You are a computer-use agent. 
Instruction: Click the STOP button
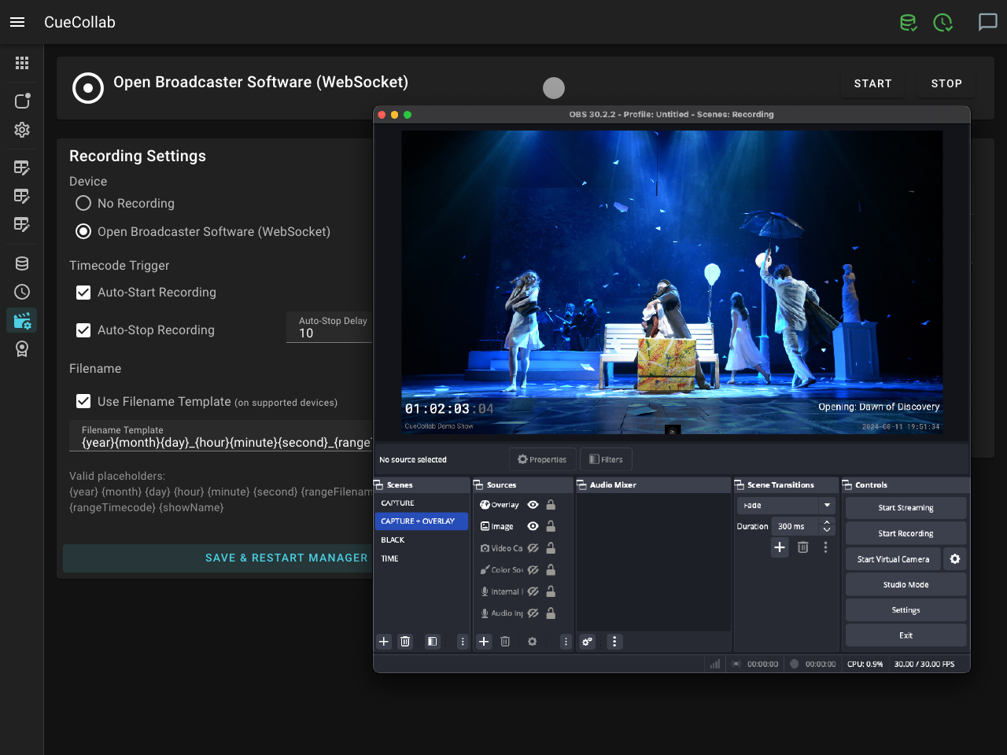tap(946, 83)
